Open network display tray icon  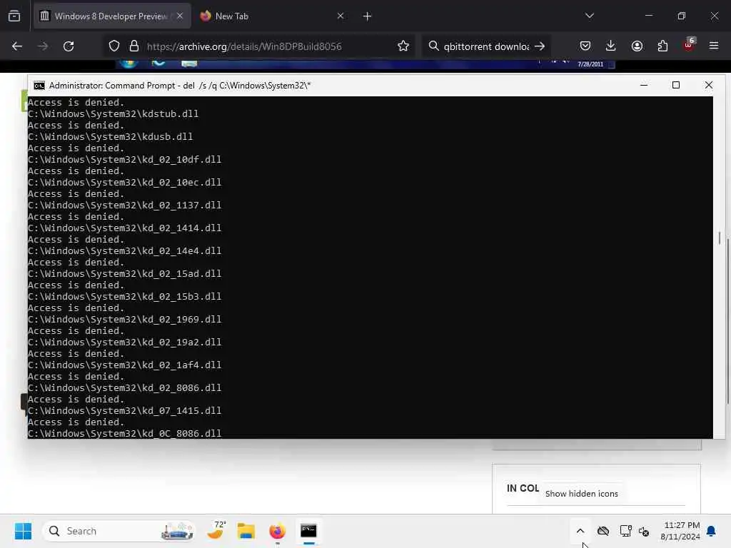click(625, 531)
